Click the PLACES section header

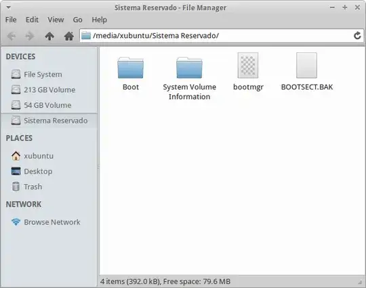19,138
